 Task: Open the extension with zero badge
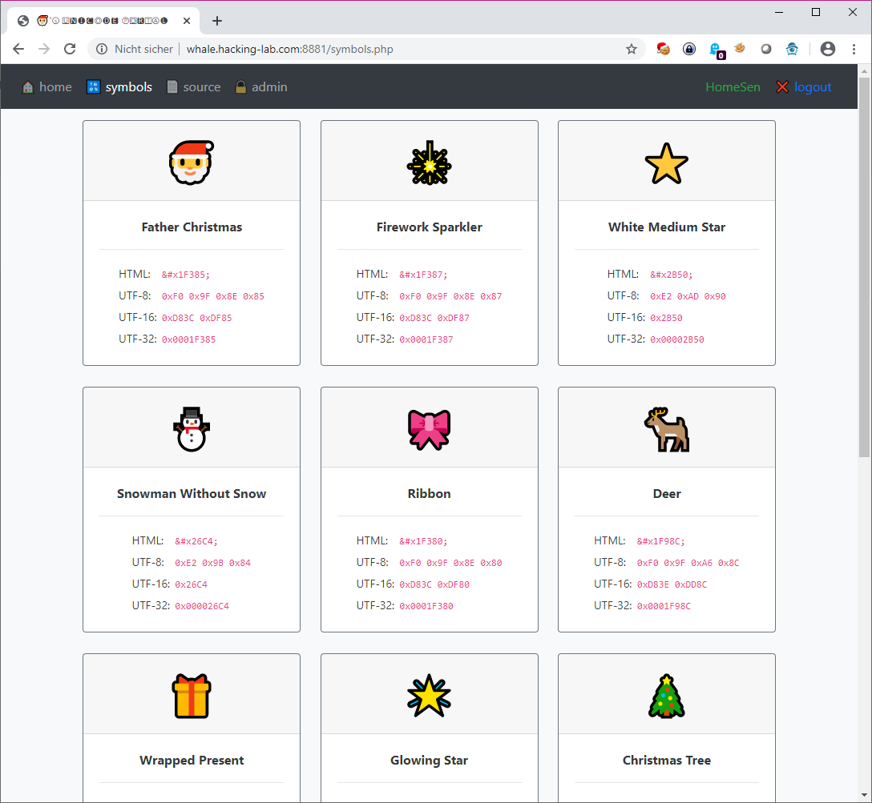[717, 50]
